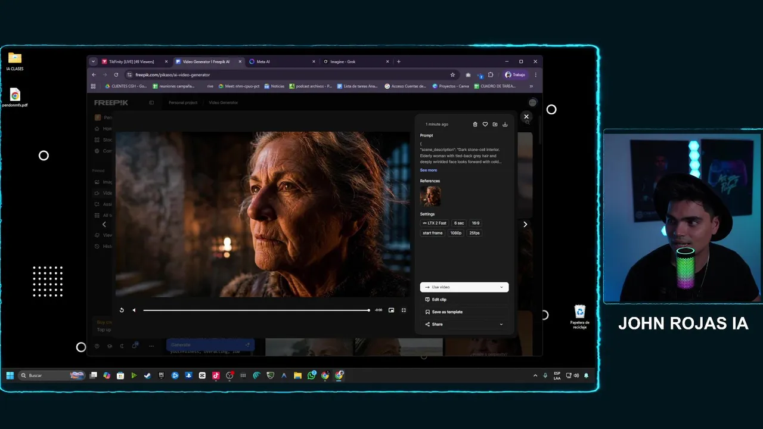Open the Proyectos - Canva bookmark

[451, 86]
